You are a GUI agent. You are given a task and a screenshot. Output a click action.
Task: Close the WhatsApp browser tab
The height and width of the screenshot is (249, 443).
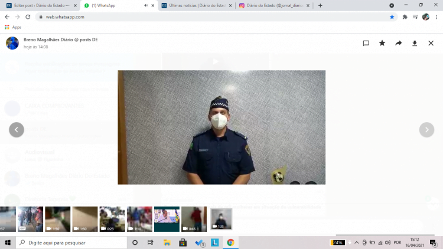pyautogui.click(x=153, y=5)
